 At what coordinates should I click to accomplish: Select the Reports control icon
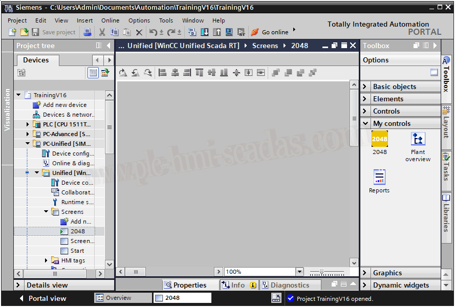[379, 178]
